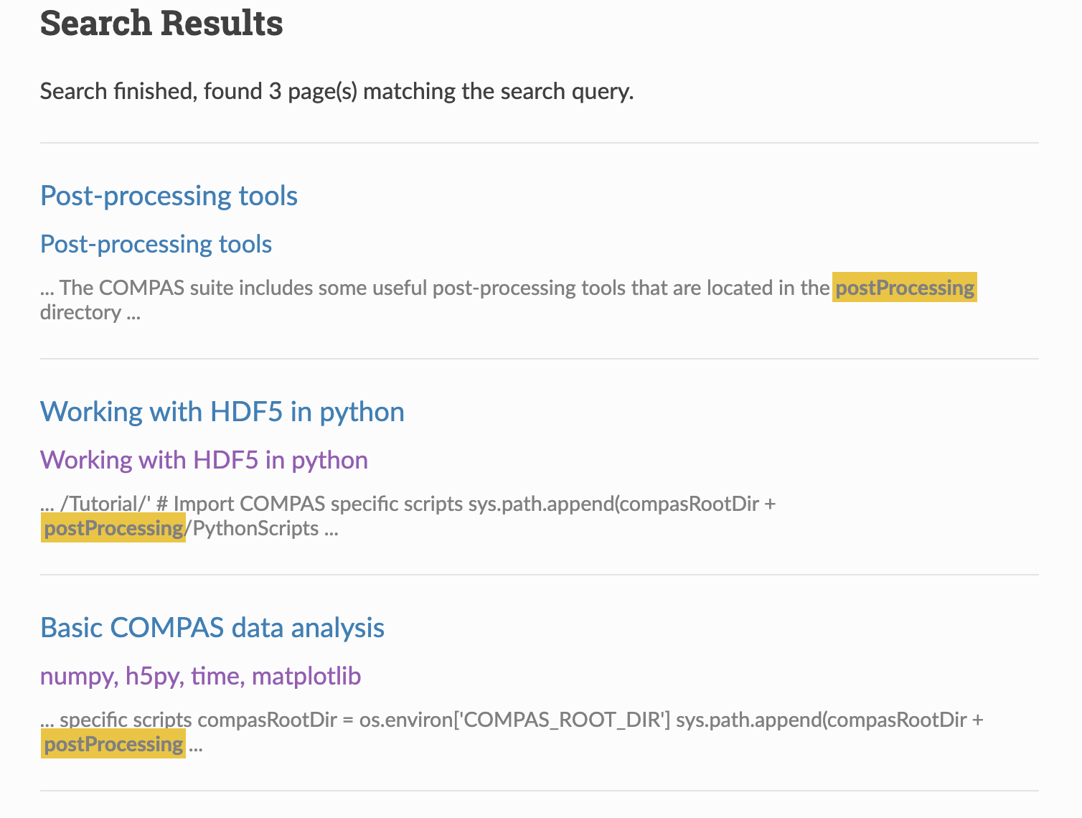Click the highlighted postProcessing term in first result
The height and width of the screenshot is (818, 1082).
point(903,288)
